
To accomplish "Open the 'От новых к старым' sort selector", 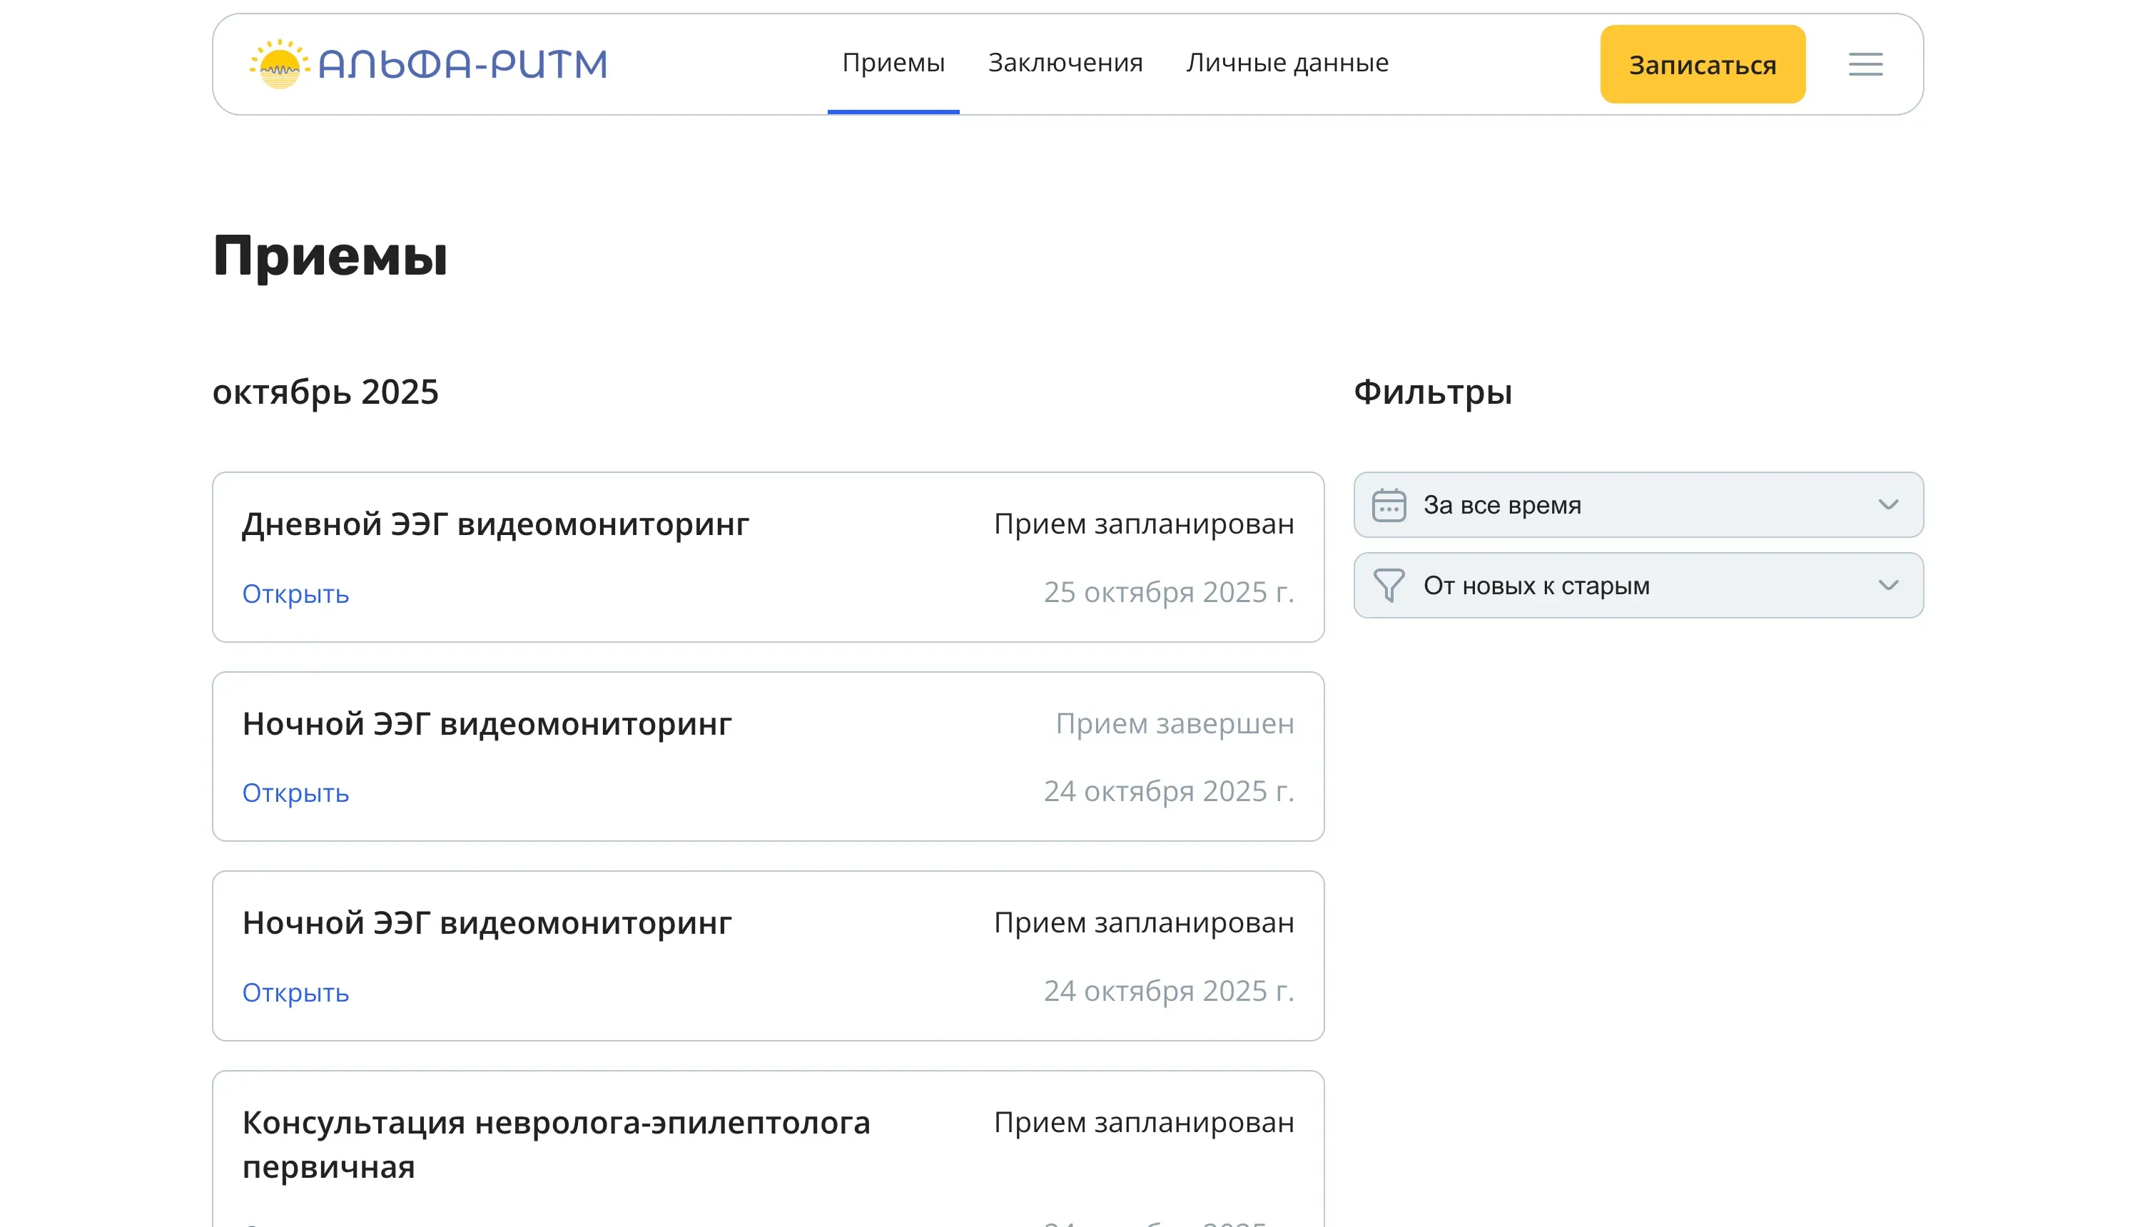I will pos(1638,586).
